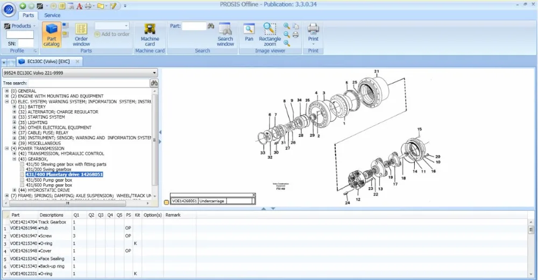Select the Pan tool
This screenshot has width=538, height=280.
(x=249, y=33)
